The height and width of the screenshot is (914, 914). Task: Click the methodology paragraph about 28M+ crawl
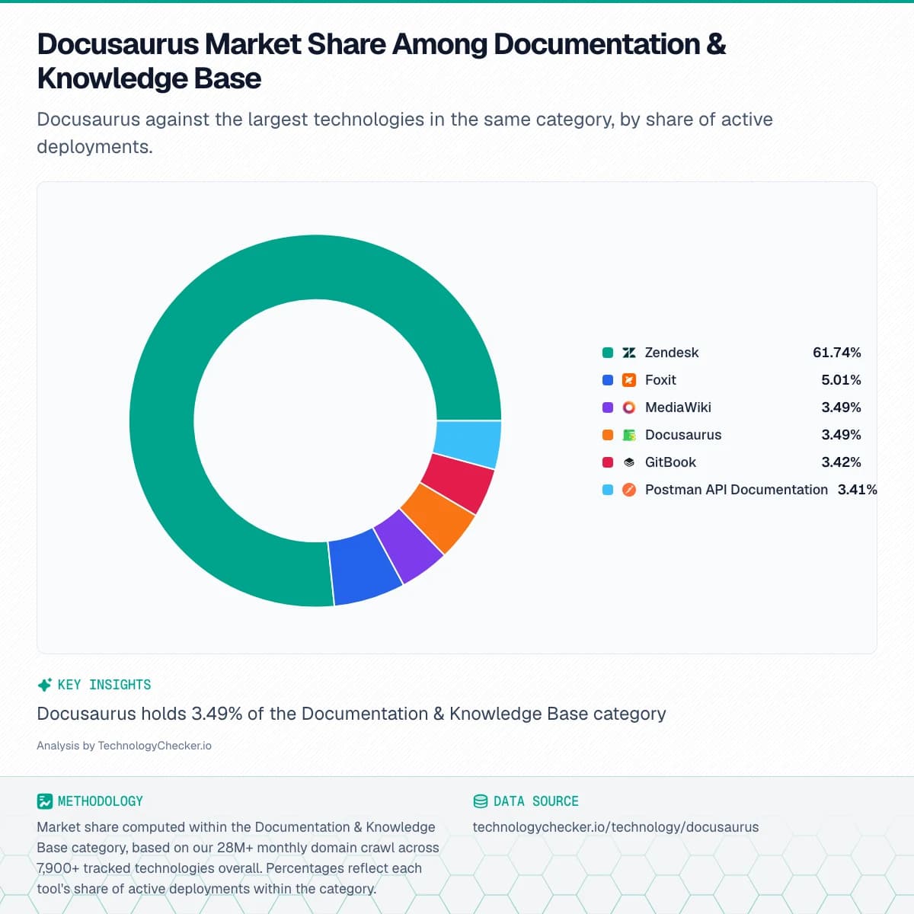(238, 858)
